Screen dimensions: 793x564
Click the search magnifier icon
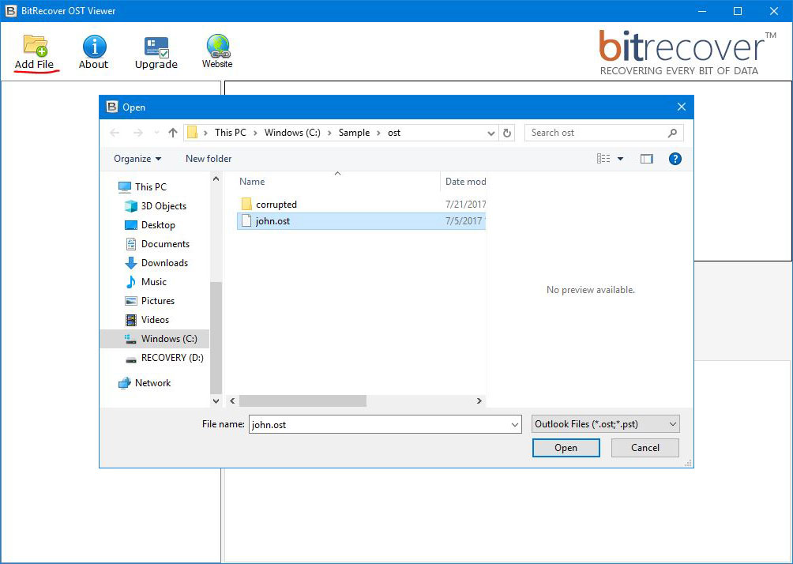coord(672,133)
